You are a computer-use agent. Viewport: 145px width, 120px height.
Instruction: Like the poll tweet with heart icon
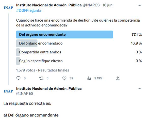point(64,78)
